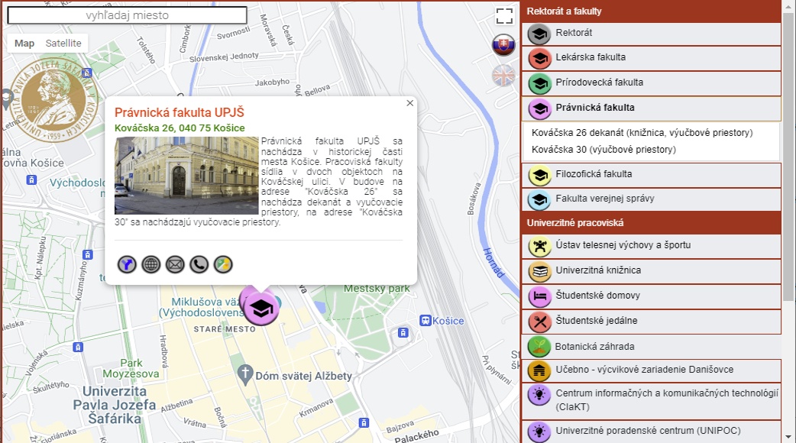
Task: Click the blue Fakulta verejnej správy icon
Action: point(539,200)
